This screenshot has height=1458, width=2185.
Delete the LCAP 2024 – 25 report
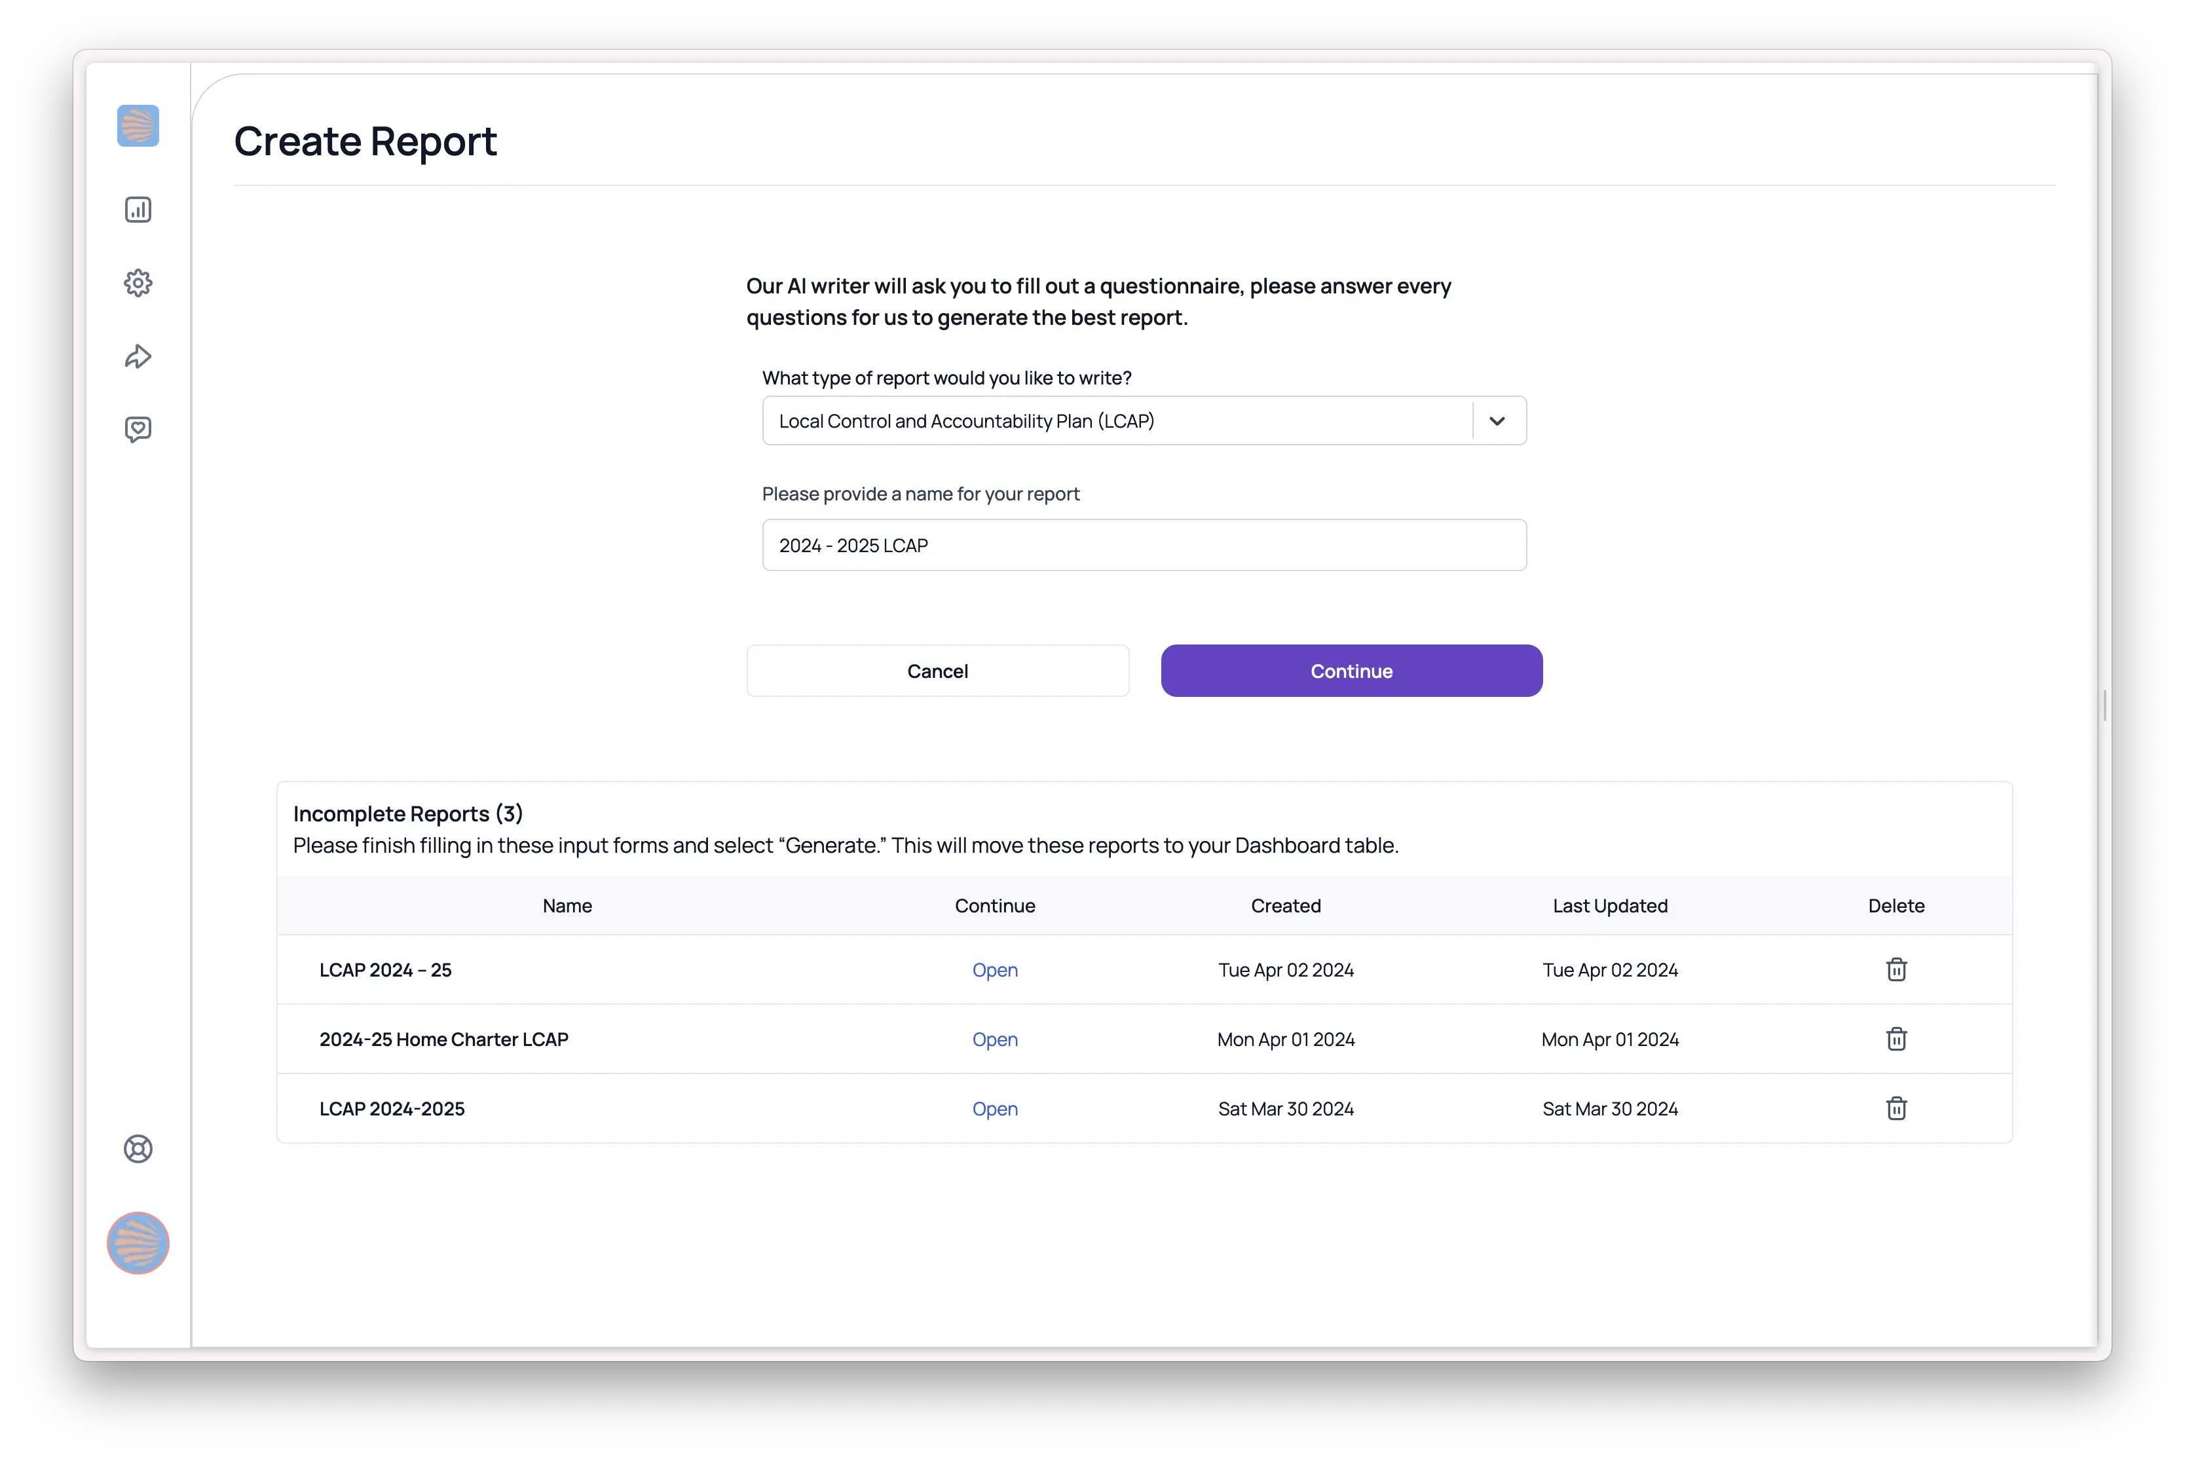pos(1896,969)
